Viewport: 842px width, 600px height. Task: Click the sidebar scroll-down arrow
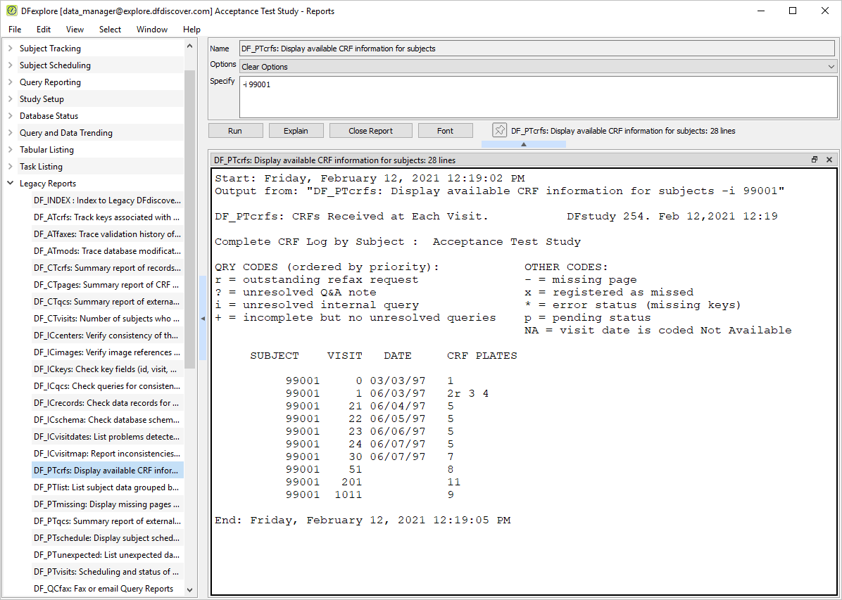(x=189, y=590)
